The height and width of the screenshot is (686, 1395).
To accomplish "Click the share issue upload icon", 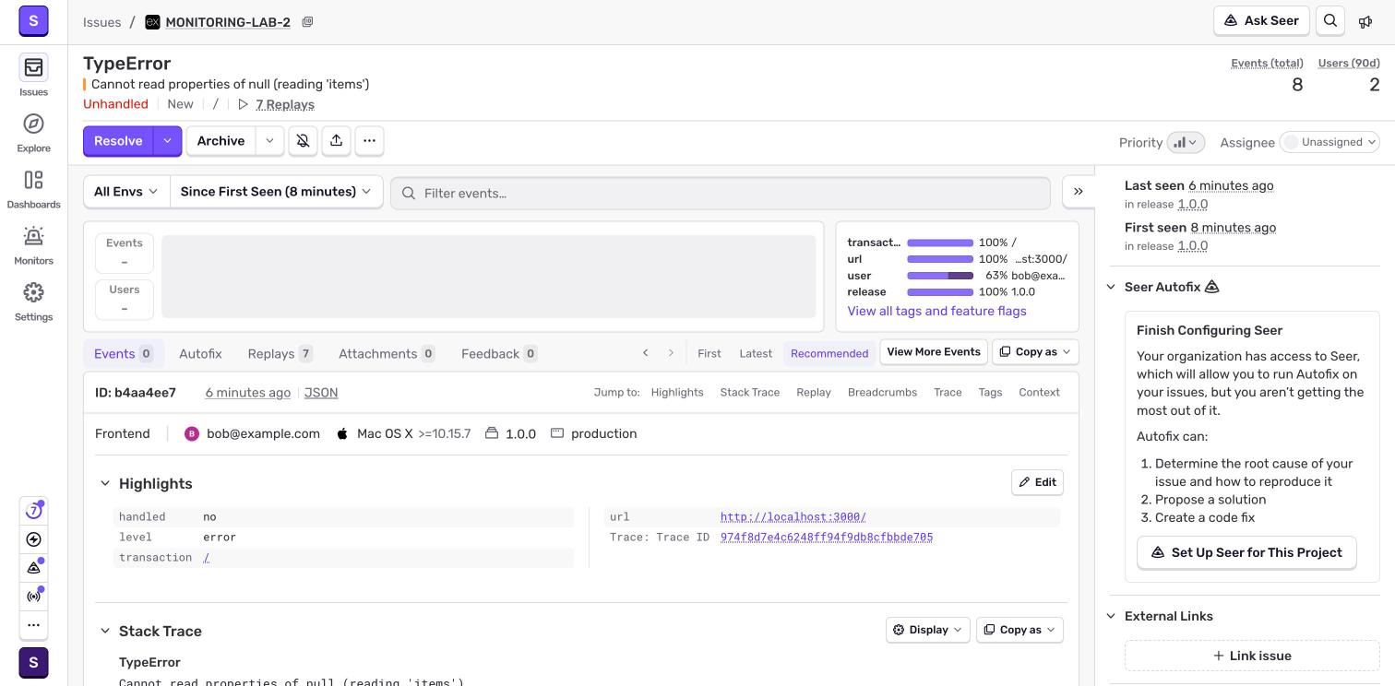I will tap(336, 141).
